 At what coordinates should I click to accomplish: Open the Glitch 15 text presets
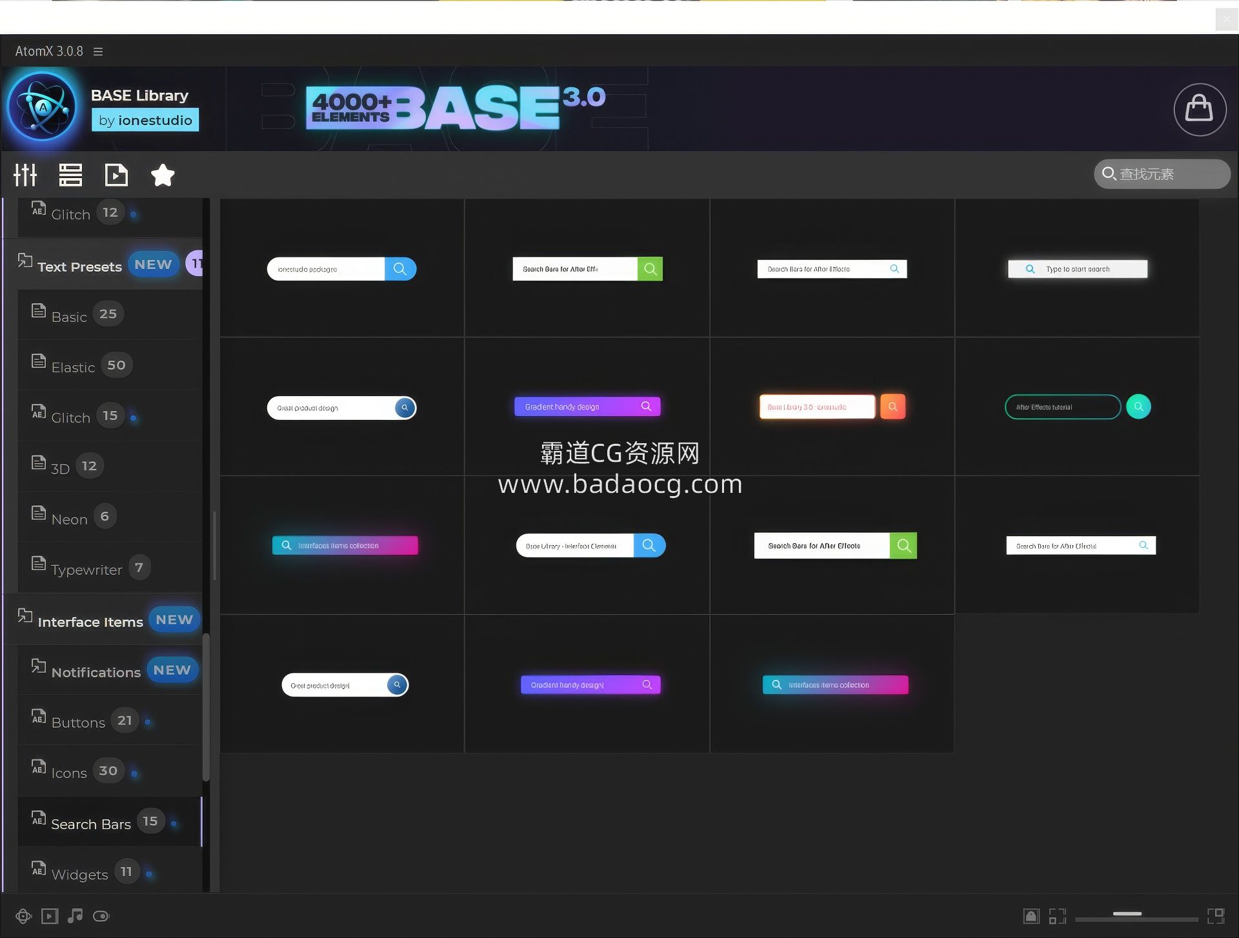tap(110, 417)
